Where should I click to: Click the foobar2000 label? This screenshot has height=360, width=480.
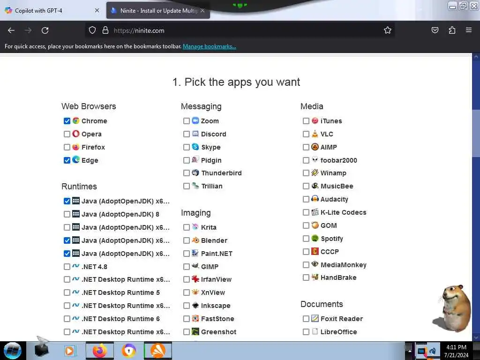338,160
